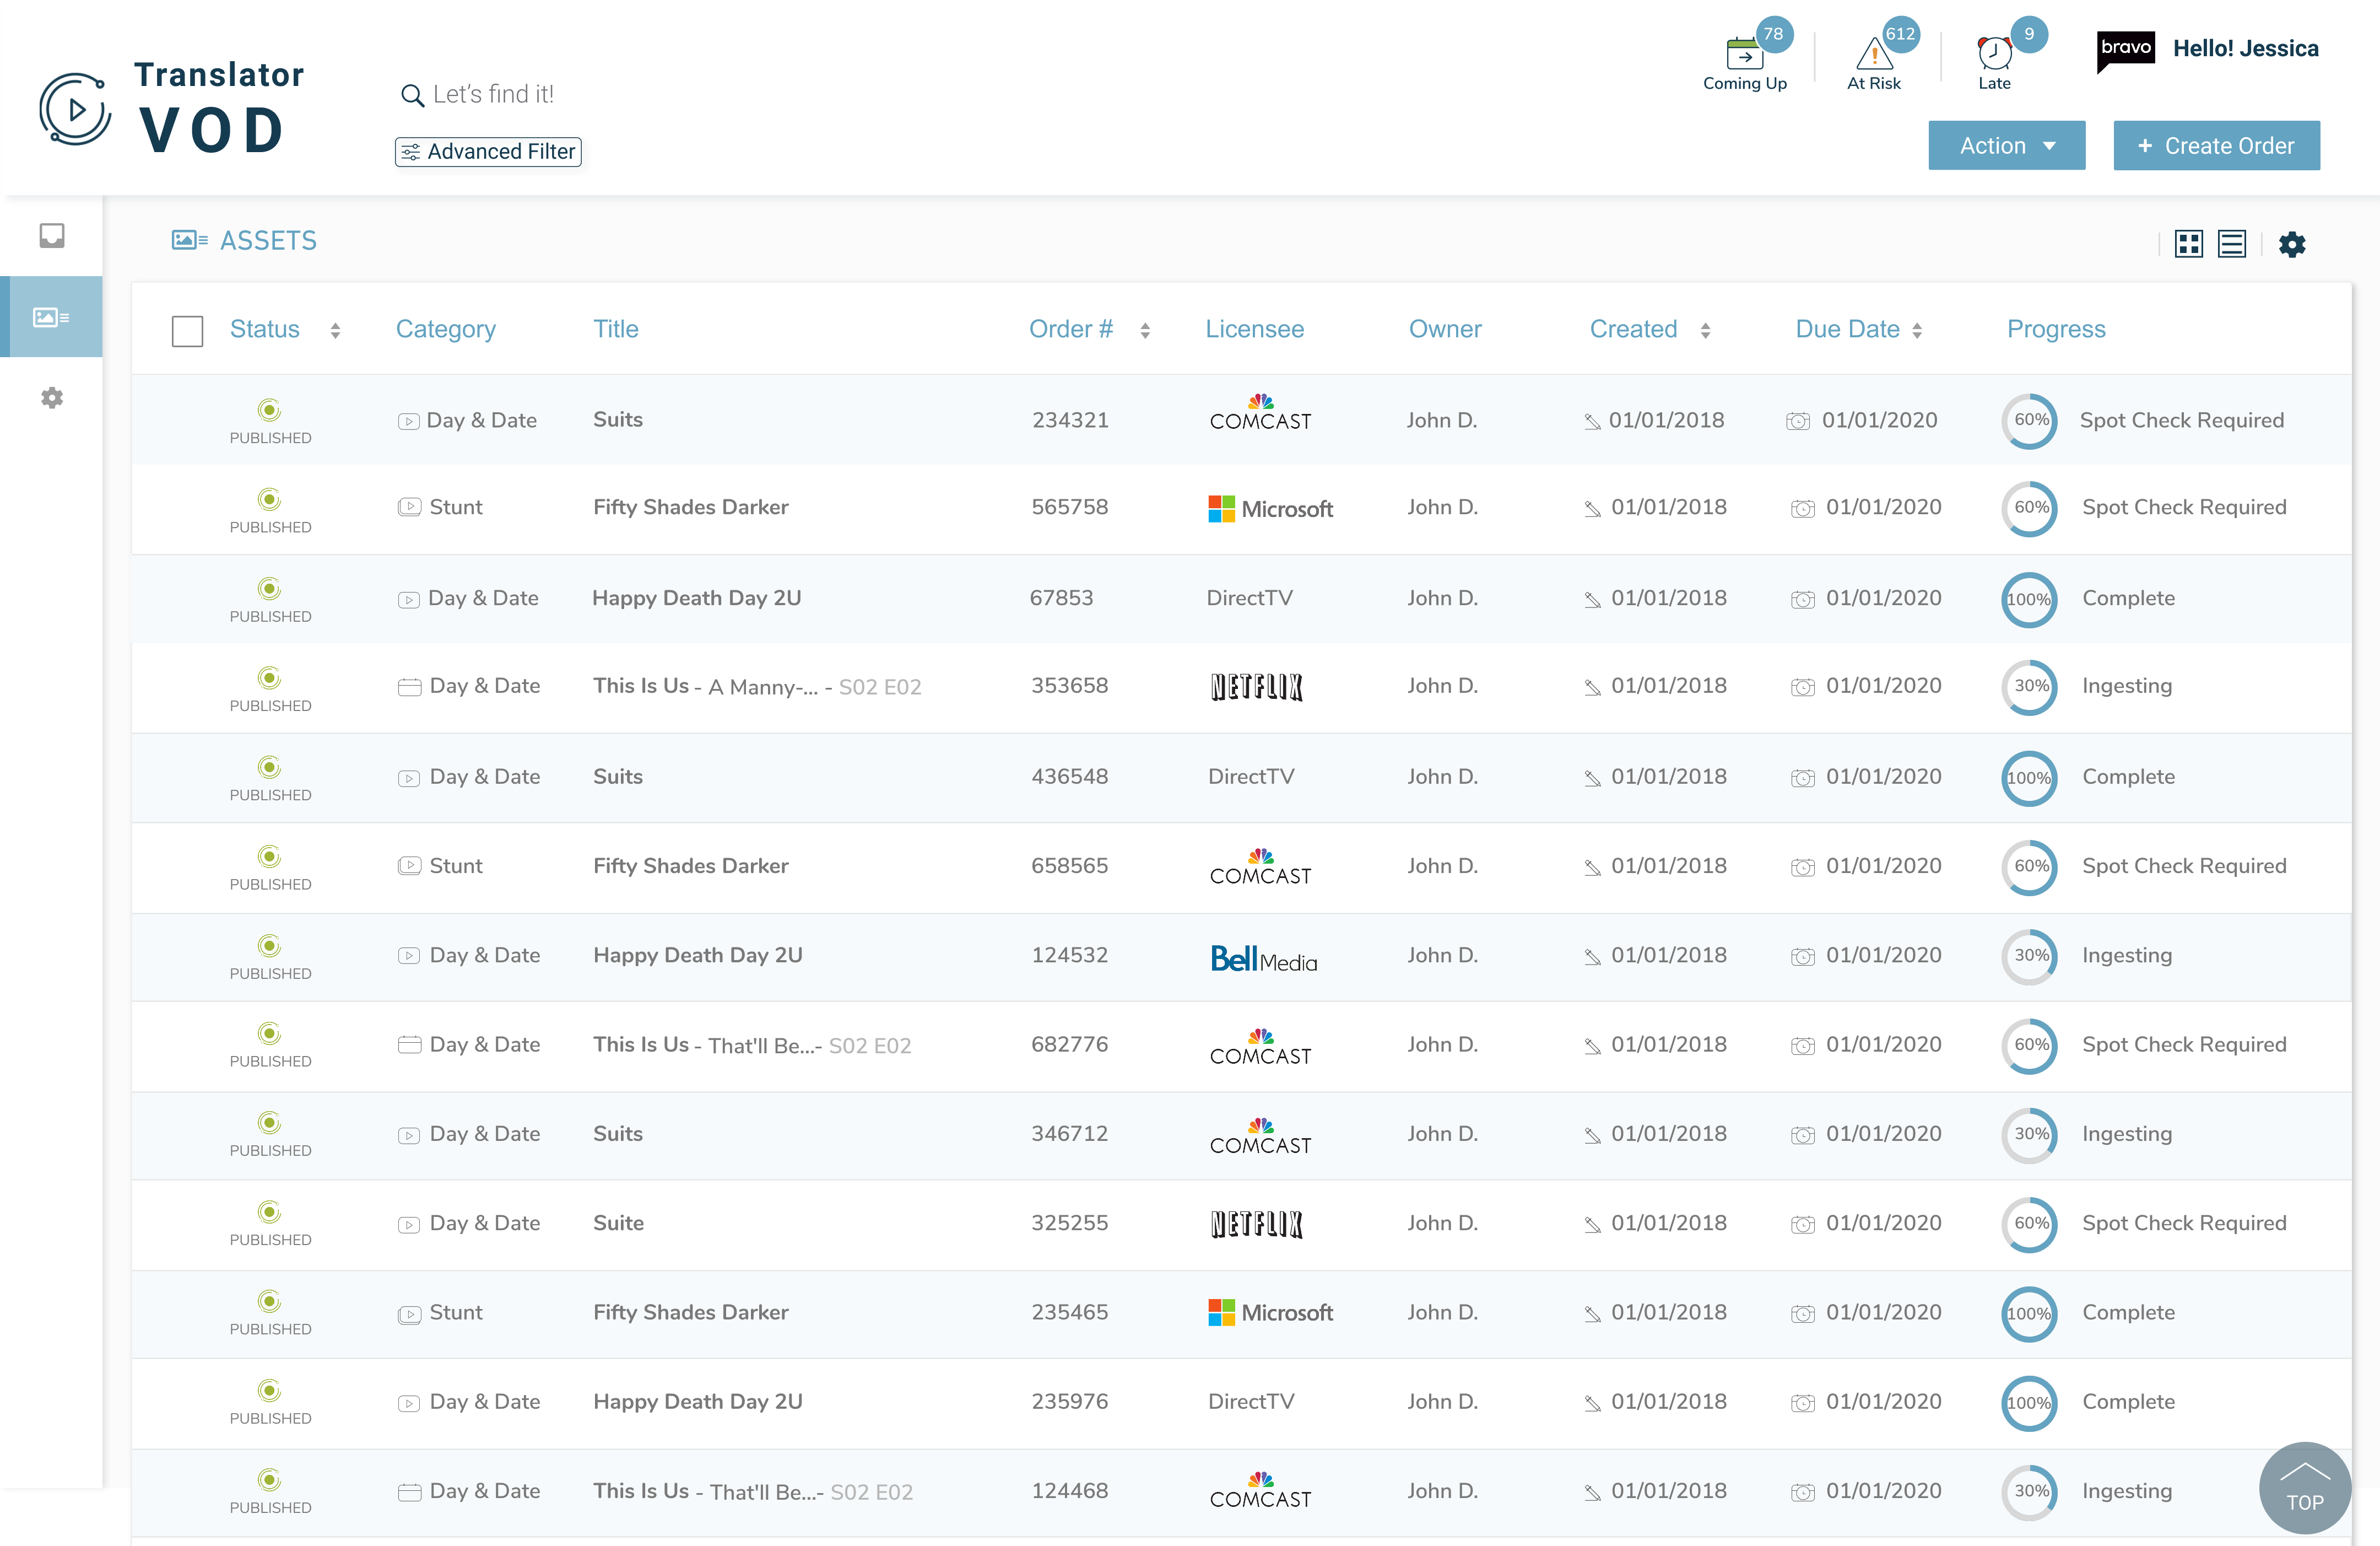The width and height of the screenshot is (2380, 1546).
Task: Open the inbox icon in sidebar
Action: 52,236
